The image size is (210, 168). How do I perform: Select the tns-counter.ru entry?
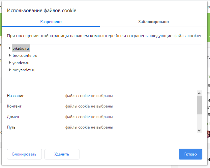(x=25, y=56)
